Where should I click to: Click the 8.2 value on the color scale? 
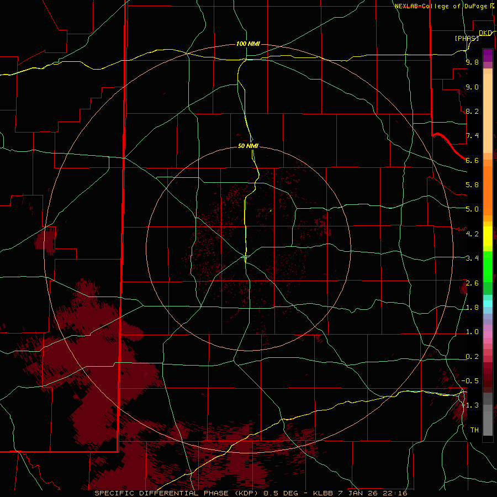pos(472,111)
